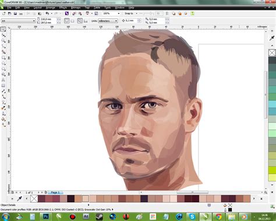
Task: Expand the document color profiles arrow
Action: click(112, 209)
